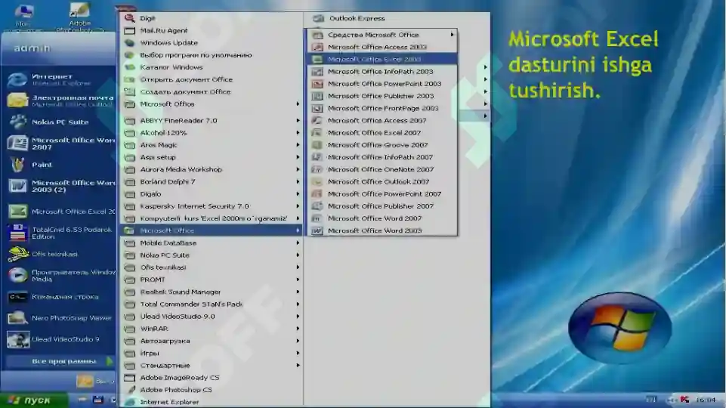Click the пуск Start button
The height and width of the screenshot is (408, 726).
(x=33, y=400)
